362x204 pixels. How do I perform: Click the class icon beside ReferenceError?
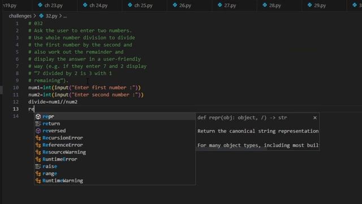pyautogui.click(x=38, y=145)
